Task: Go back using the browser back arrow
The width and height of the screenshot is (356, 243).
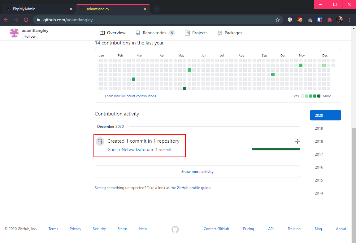Action: tap(6, 20)
